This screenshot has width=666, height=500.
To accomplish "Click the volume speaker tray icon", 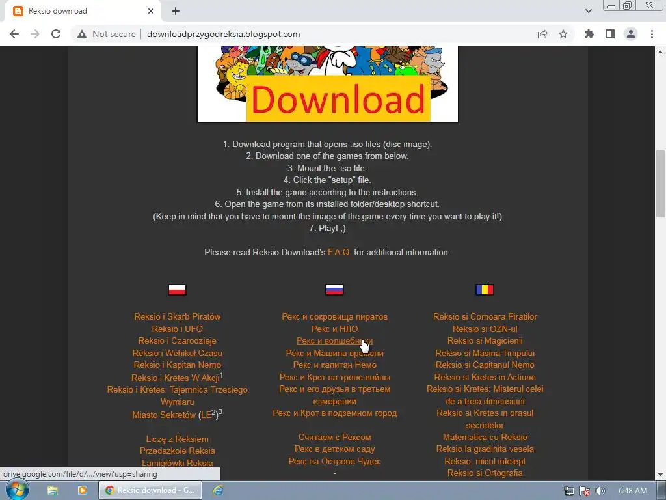I will tap(600, 491).
